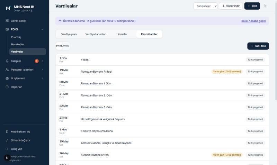Click the PDKS calendar icon

pos(7,29)
